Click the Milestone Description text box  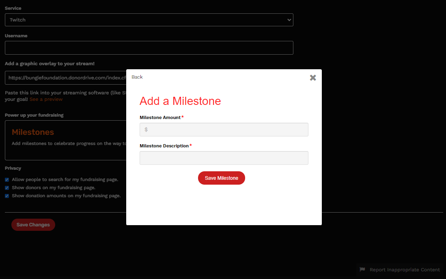click(224, 158)
